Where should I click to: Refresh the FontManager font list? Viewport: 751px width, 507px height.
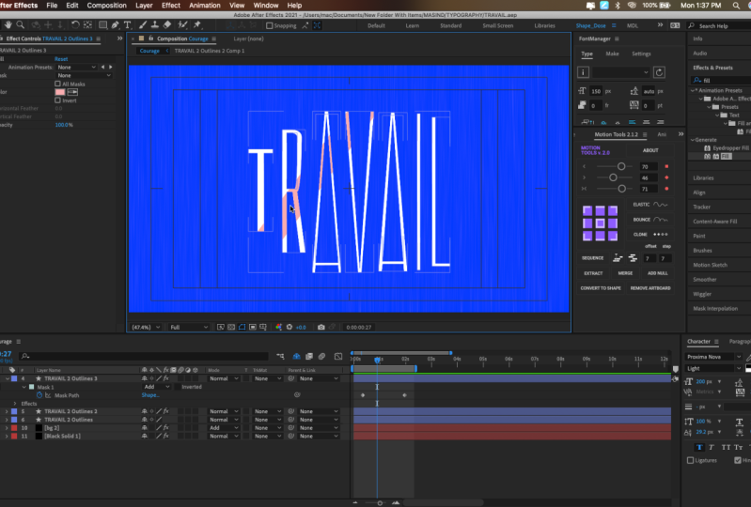click(659, 72)
